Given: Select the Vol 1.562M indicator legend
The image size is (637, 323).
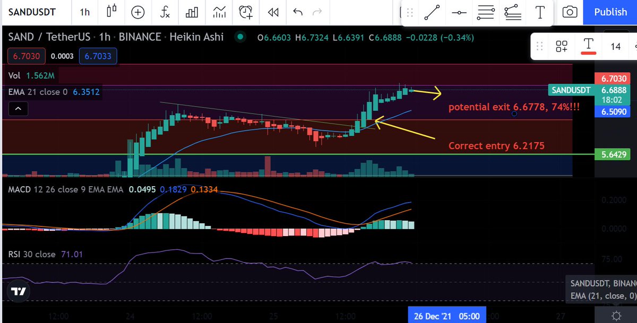Looking at the screenshot, I should point(31,76).
